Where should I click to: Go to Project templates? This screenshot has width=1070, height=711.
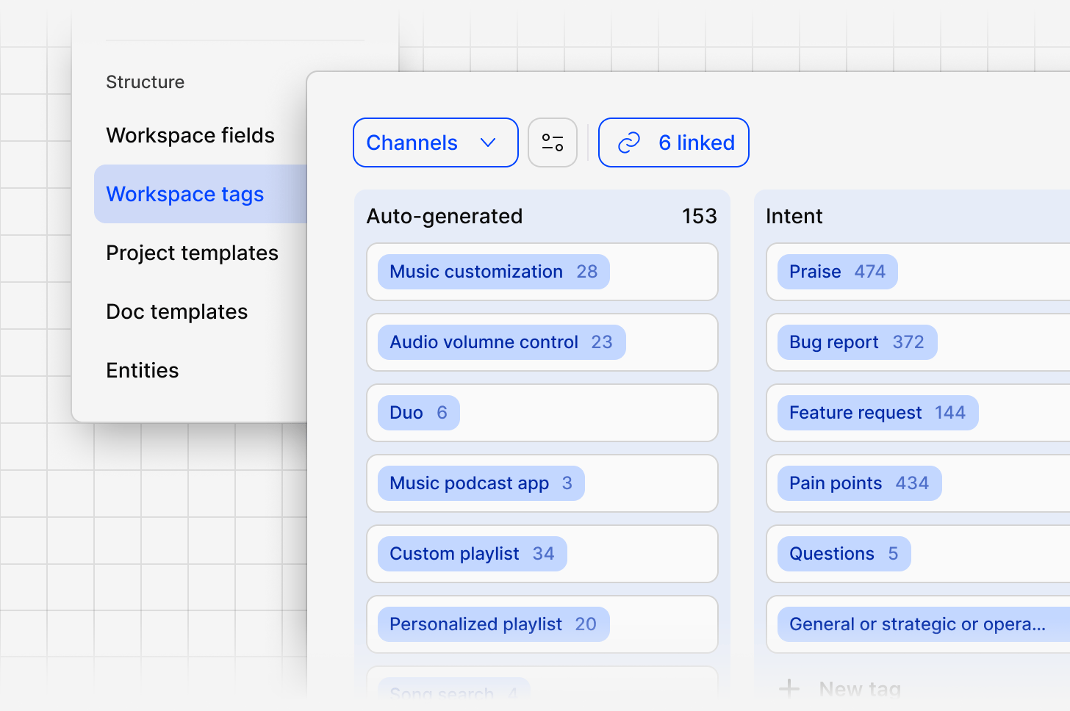coord(193,253)
